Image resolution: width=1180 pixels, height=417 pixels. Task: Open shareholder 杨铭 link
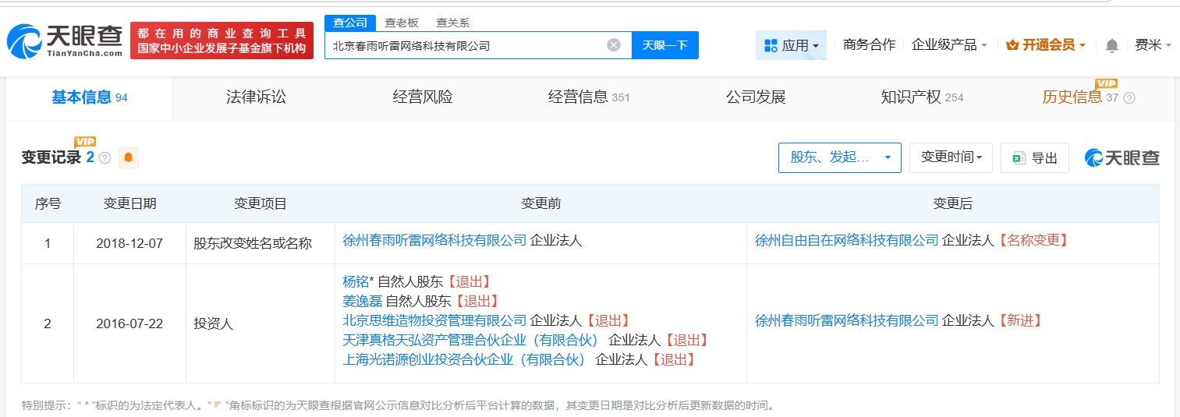(x=356, y=281)
